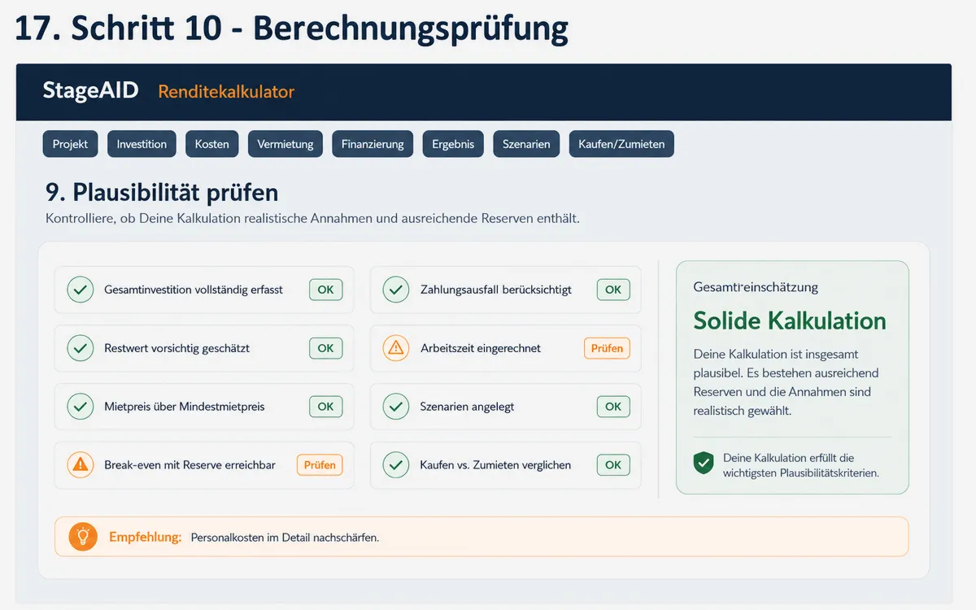The image size is (976, 610).
Task: Click the Gesamteinschätzung label
Action: coord(756,287)
